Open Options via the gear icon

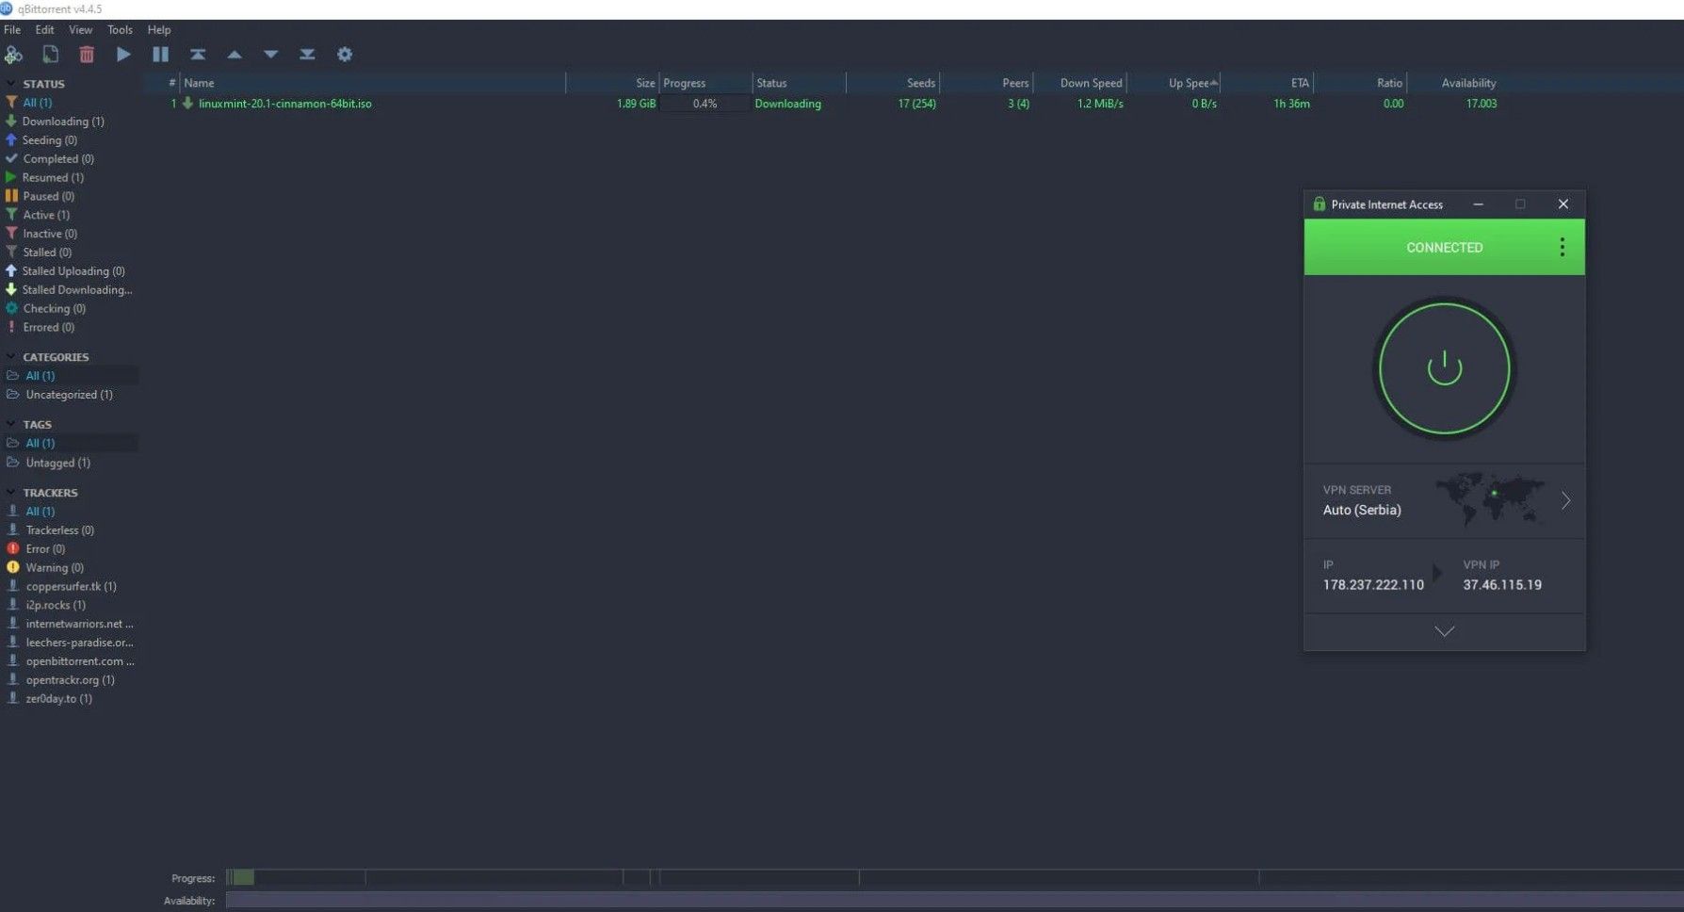coord(345,55)
